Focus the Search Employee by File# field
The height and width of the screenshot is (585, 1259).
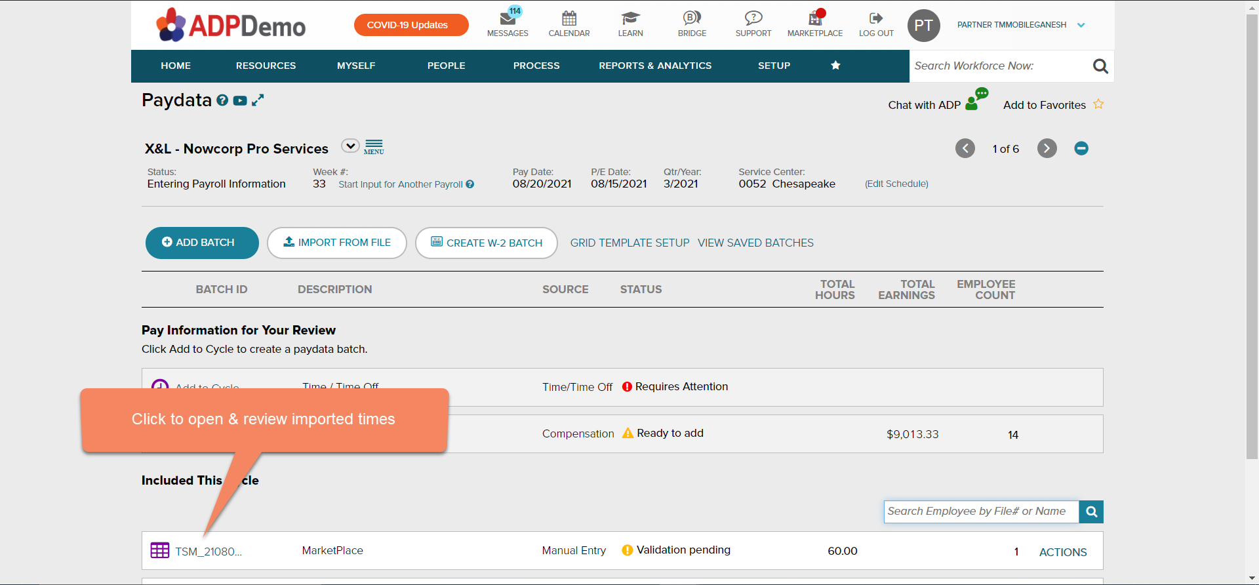point(980,512)
